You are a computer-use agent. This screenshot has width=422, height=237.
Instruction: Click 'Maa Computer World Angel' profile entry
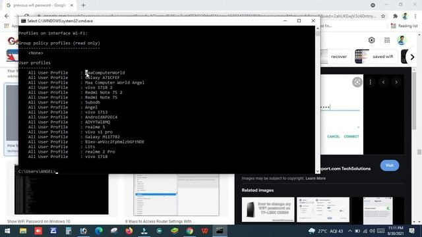click(x=115, y=82)
